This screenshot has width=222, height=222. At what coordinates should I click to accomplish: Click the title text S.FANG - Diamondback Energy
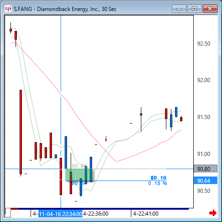(65, 9)
